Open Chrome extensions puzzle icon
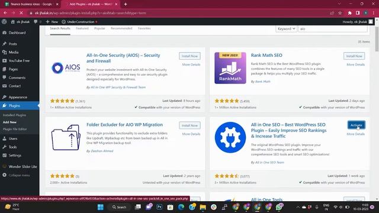Image resolution: width=379 pixels, height=213 pixels. 349,13
